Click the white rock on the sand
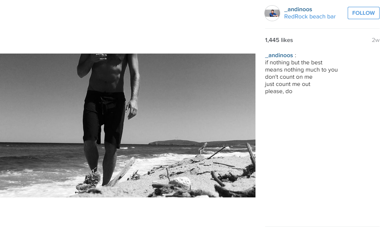The height and width of the screenshot is (231, 386). (180, 182)
